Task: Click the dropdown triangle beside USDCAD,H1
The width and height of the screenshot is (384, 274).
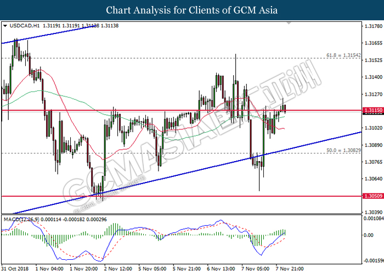Action: click(x=5, y=26)
